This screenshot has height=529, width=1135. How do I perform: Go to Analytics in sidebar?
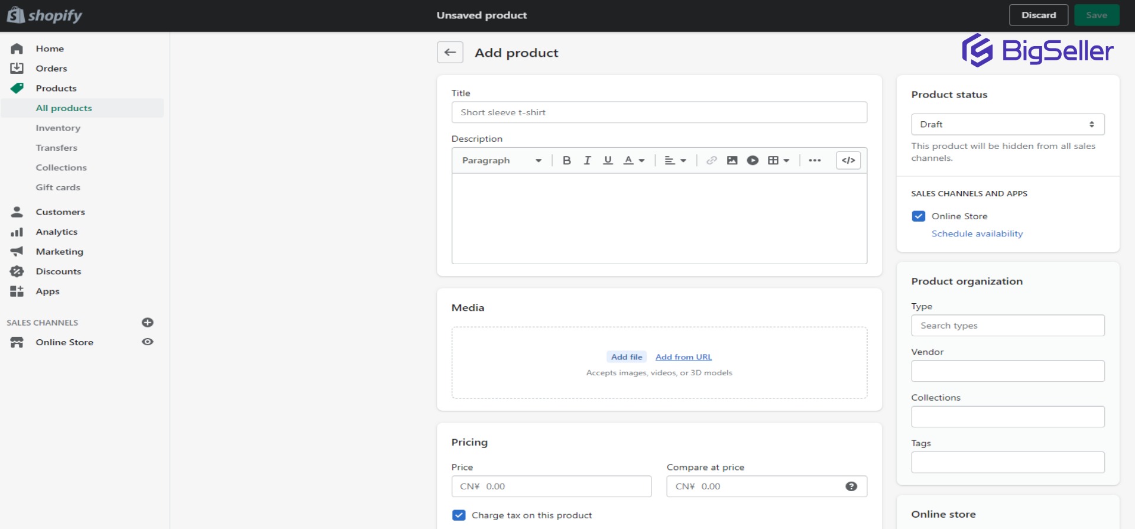pos(57,232)
